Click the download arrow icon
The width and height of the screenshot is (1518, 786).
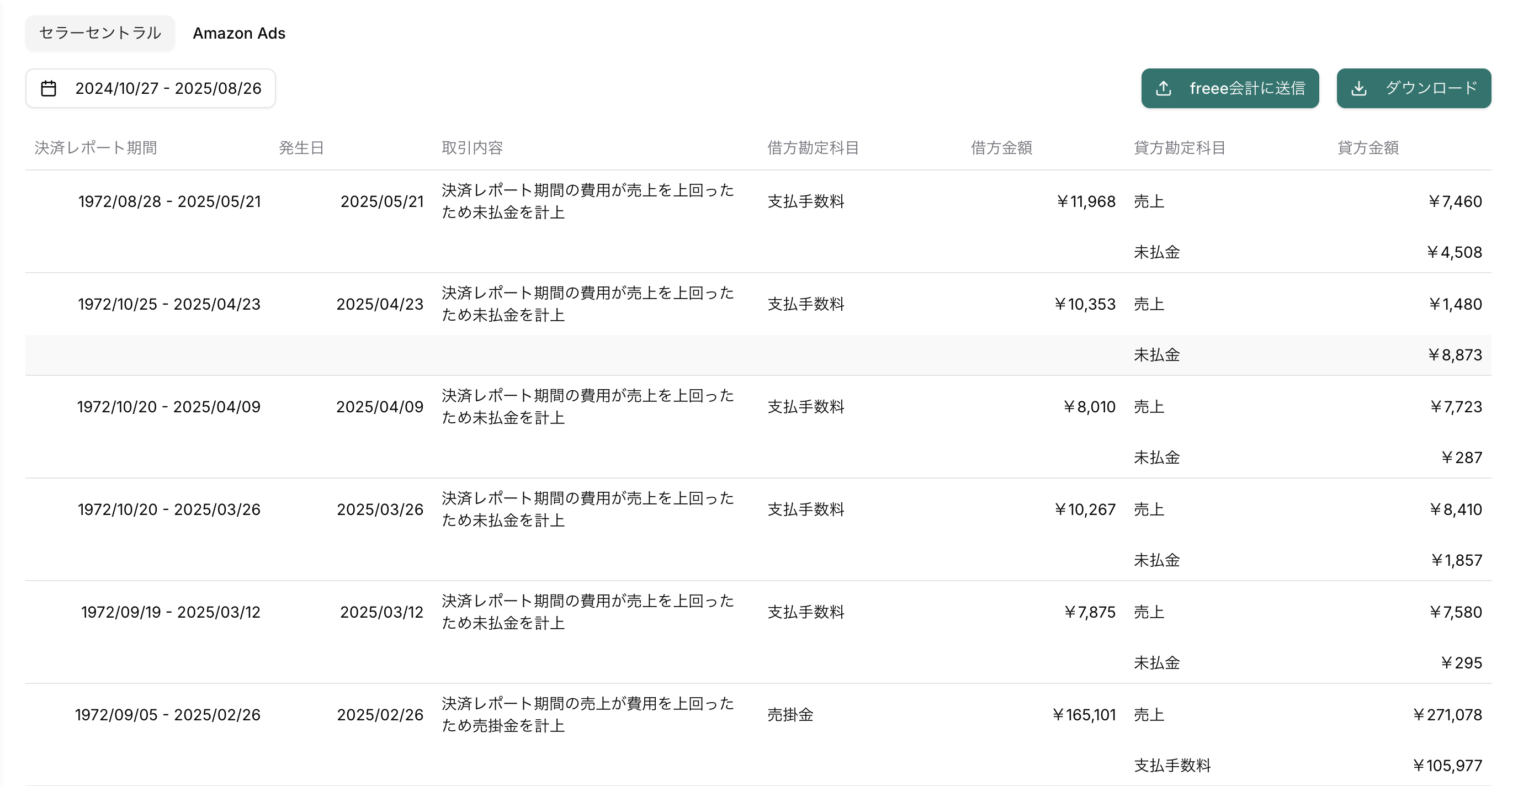point(1359,88)
